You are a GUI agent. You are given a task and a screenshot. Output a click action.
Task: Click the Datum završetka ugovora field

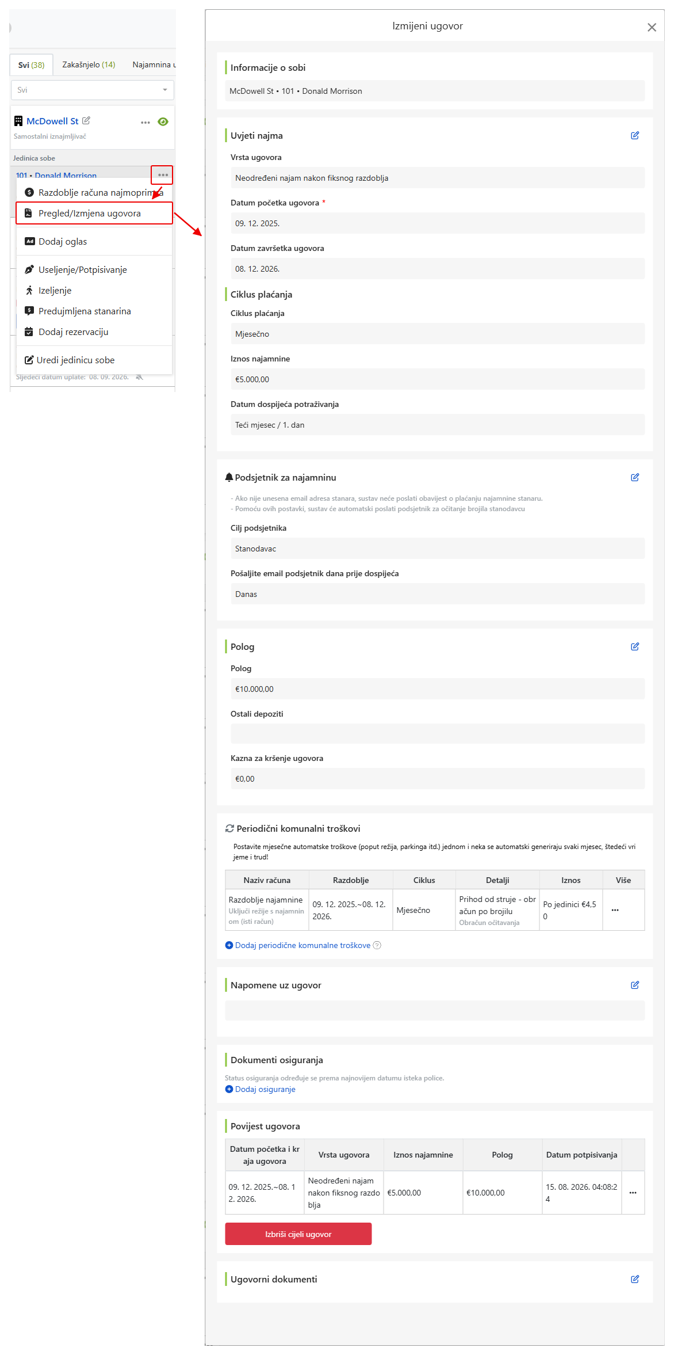pos(438,269)
